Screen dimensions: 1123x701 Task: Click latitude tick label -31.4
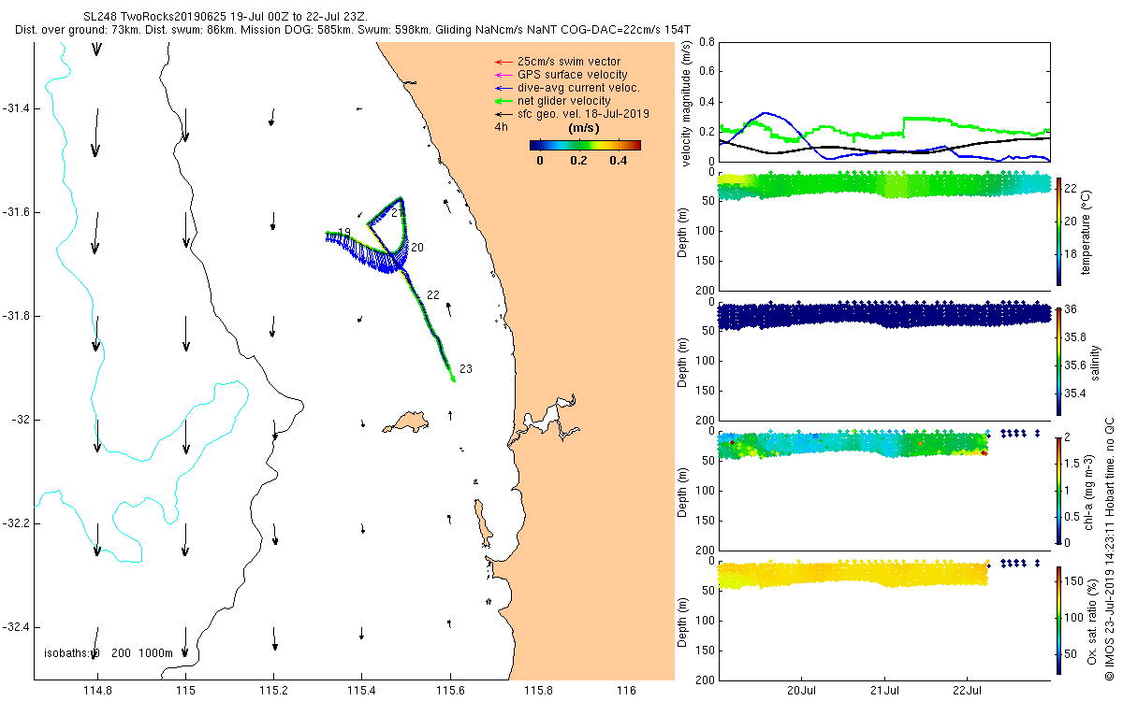pyautogui.click(x=16, y=109)
